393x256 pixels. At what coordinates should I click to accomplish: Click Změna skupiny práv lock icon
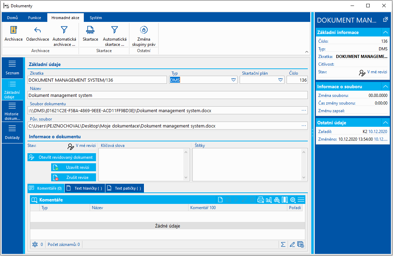point(144,30)
